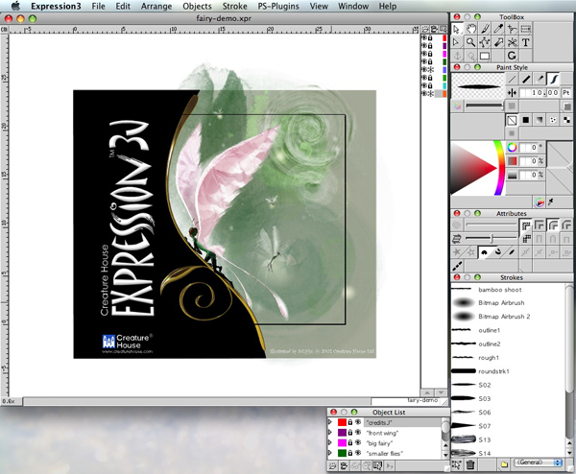Select the eyedropper tool in ToolBox
Image resolution: width=576 pixels, height=474 pixels.
point(498,29)
